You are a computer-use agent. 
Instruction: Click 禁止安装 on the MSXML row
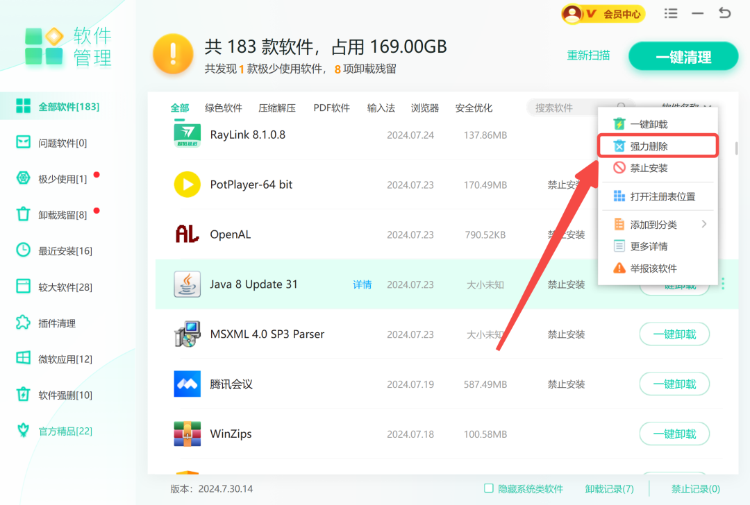(x=567, y=334)
